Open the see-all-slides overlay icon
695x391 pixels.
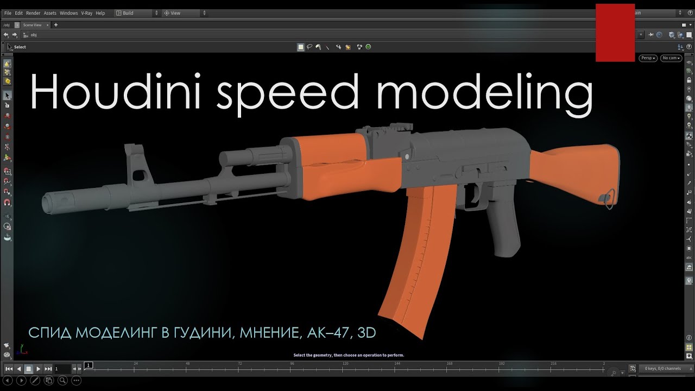pos(49,381)
